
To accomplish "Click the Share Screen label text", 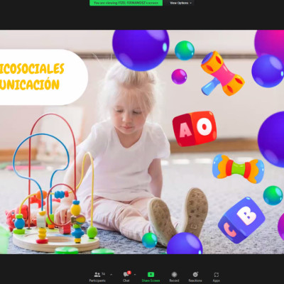I will click(151, 280).
